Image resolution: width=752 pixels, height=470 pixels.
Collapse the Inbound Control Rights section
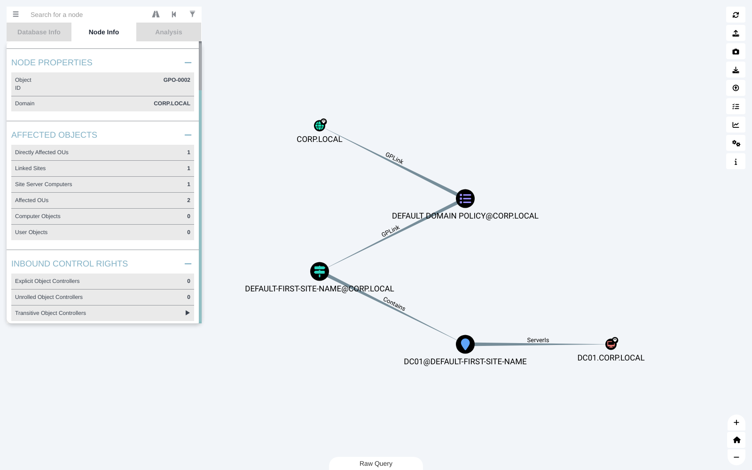(188, 264)
